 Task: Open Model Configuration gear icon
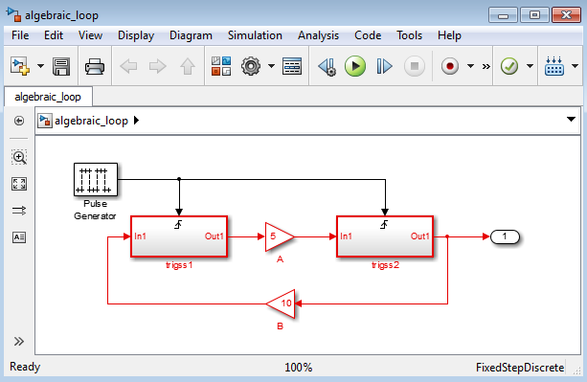251,66
